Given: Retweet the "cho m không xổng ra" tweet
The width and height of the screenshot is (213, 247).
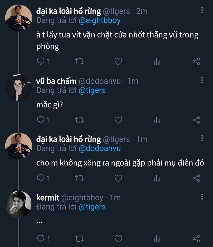Looking at the screenshot, I should pos(80,178).
